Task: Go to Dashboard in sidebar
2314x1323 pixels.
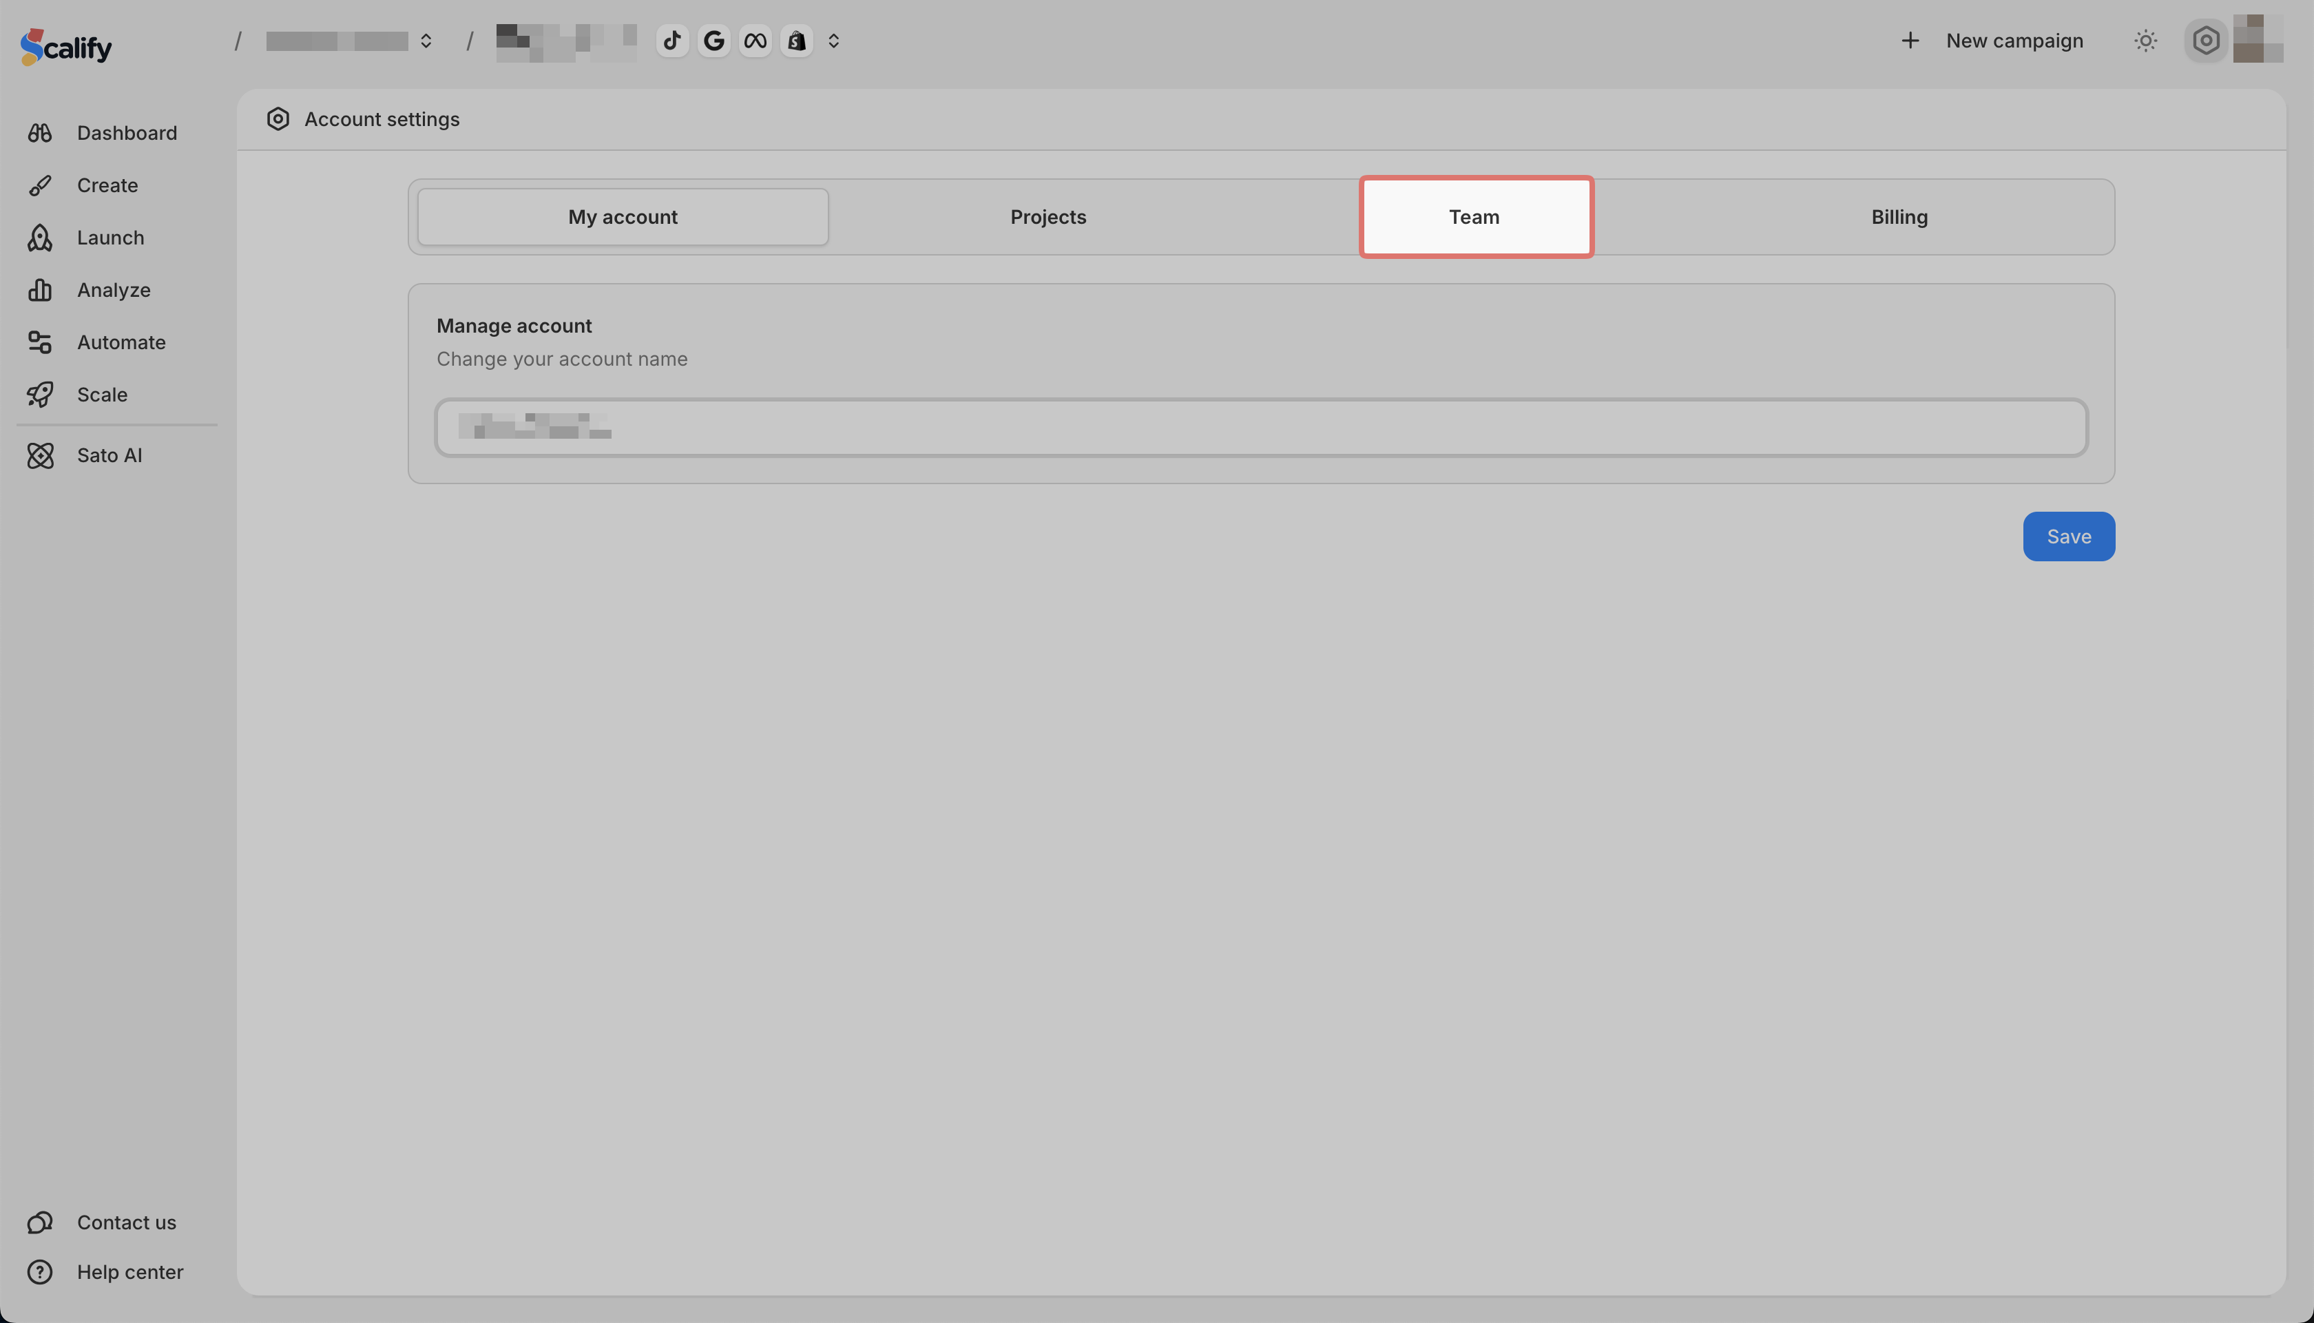Action: pos(126,133)
